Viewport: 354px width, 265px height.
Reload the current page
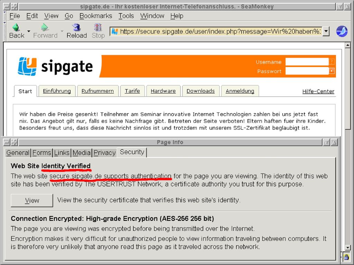(x=76, y=31)
